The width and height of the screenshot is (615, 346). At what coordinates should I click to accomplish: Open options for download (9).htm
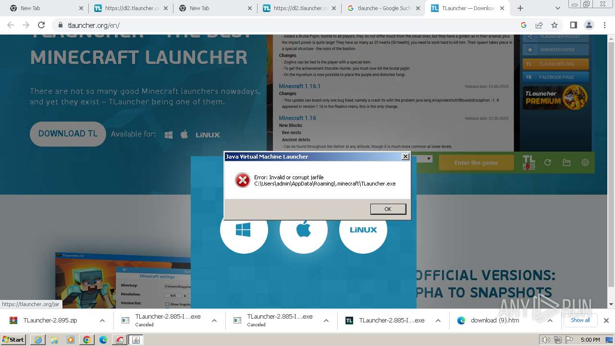(x=550, y=321)
